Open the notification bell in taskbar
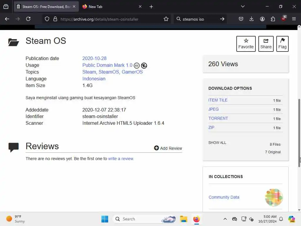 click(x=281, y=219)
